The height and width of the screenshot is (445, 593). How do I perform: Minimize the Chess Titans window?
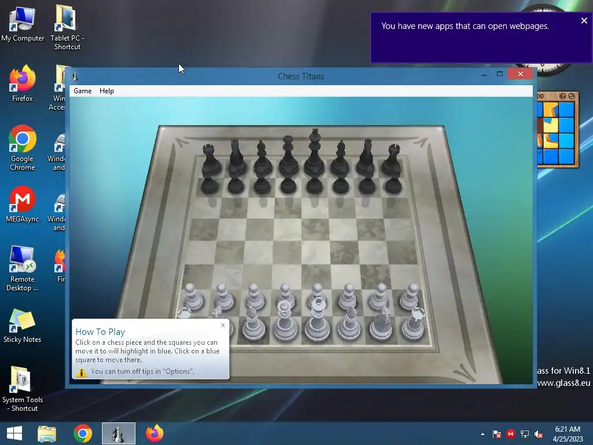pyautogui.click(x=484, y=75)
